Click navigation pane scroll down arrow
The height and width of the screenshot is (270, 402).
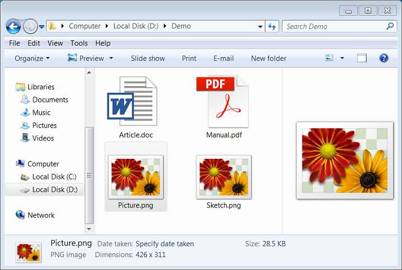pyautogui.click(x=89, y=229)
